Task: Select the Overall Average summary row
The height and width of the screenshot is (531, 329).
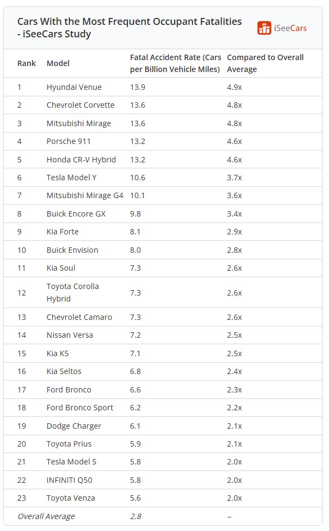Action: click(163, 516)
